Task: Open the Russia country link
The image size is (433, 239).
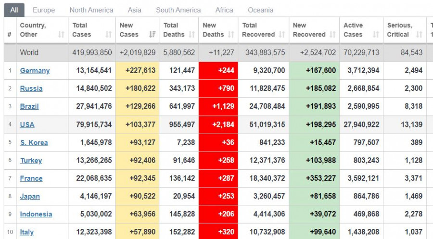Action: [x=31, y=88]
